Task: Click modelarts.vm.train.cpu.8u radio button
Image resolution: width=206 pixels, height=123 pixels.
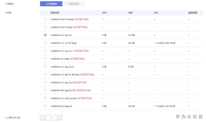Action: click(x=45, y=98)
